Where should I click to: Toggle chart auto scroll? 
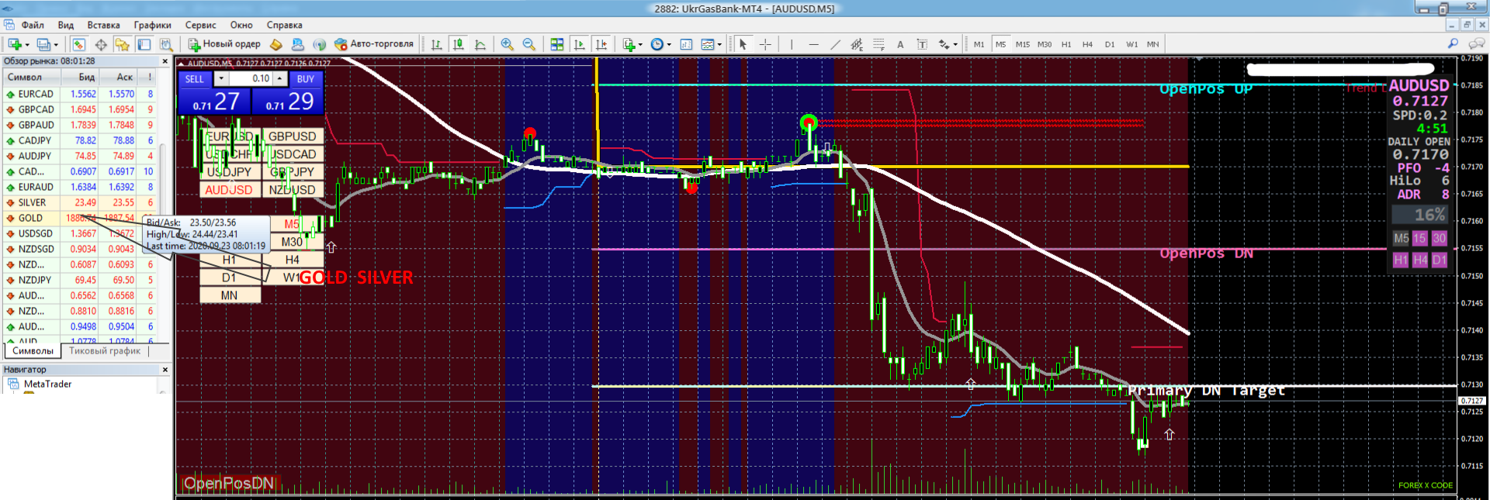click(579, 44)
